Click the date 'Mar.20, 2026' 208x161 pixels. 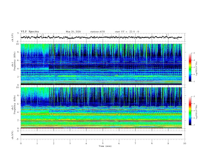tap(73, 32)
